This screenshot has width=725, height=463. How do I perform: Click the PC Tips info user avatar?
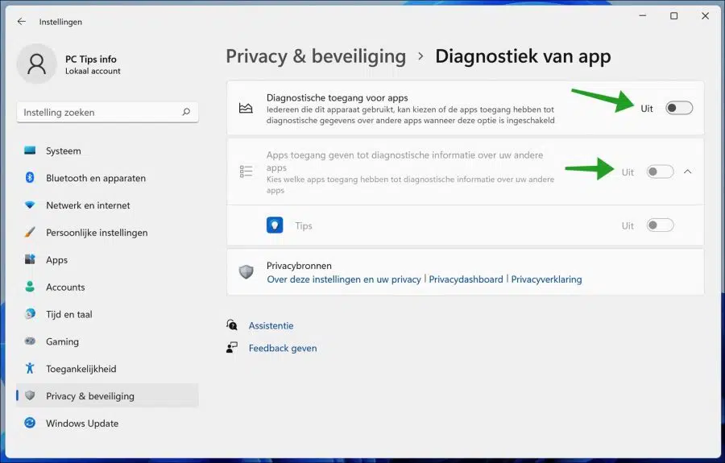[x=36, y=64]
